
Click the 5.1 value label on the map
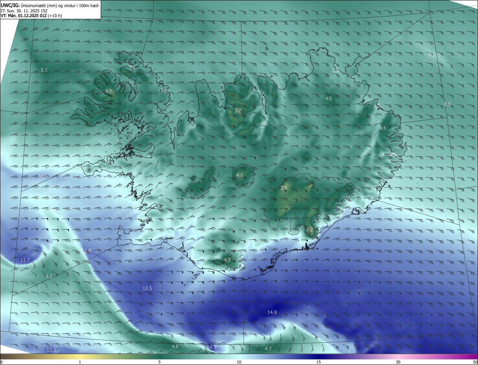point(44,70)
